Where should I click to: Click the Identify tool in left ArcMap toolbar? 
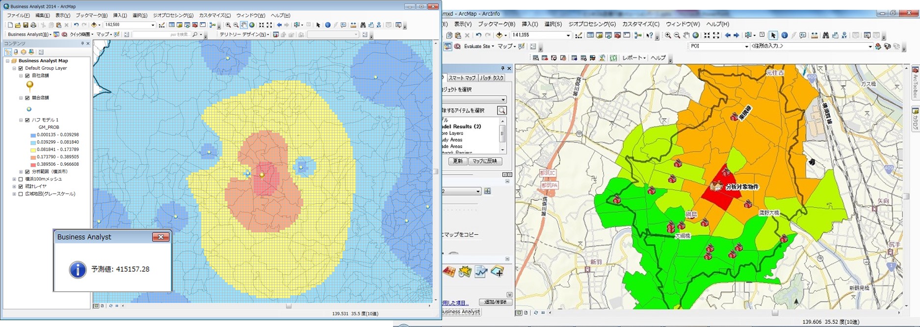pos(328,25)
